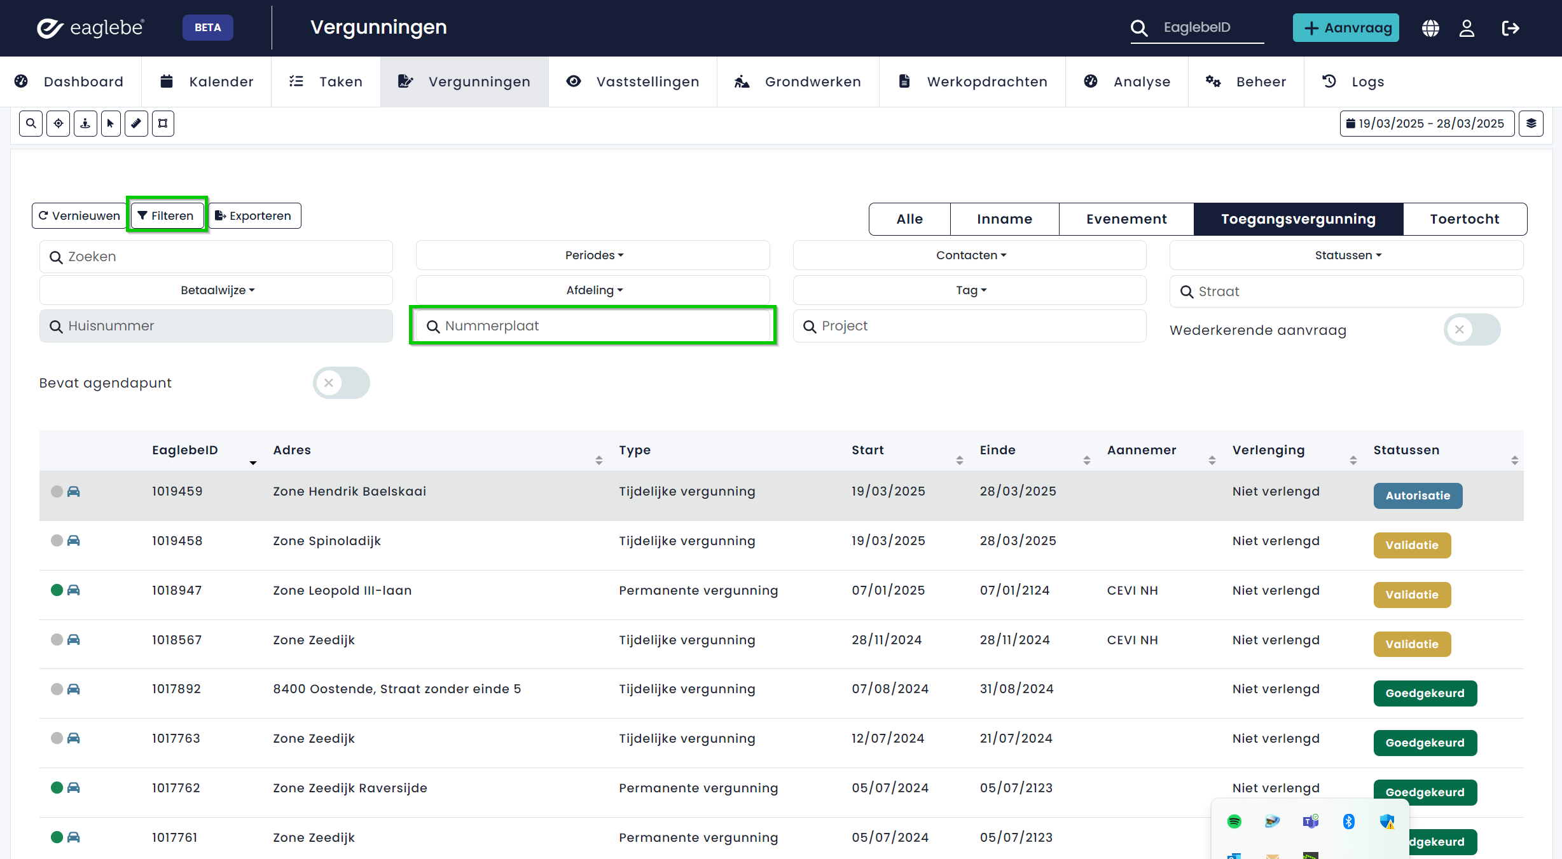Click the Nummerplaat search field
This screenshot has width=1562, height=859.
click(x=593, y=326)
